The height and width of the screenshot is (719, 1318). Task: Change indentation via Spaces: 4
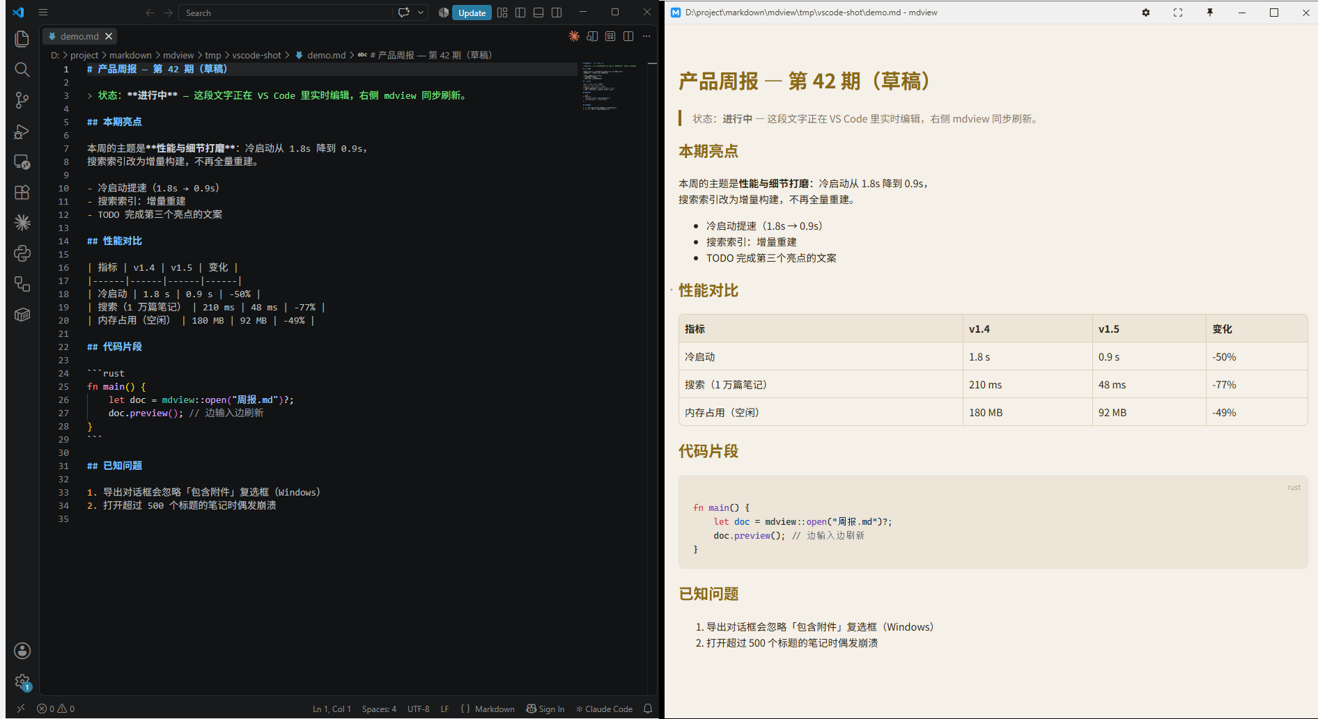[379, 709]
